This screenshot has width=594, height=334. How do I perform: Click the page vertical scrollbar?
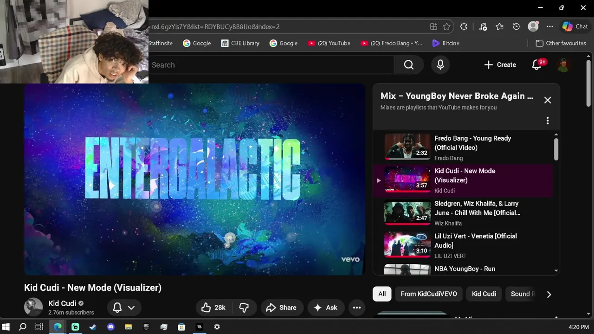pos(589,83)
